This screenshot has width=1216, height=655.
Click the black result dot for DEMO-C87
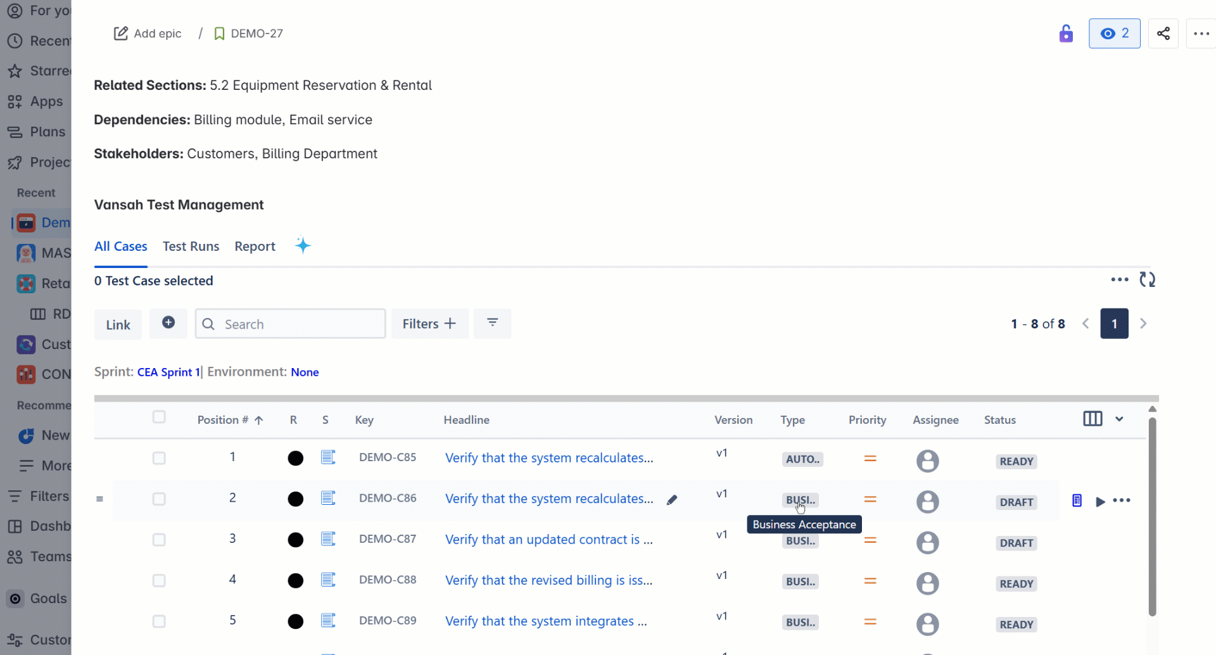click(295, 540)
